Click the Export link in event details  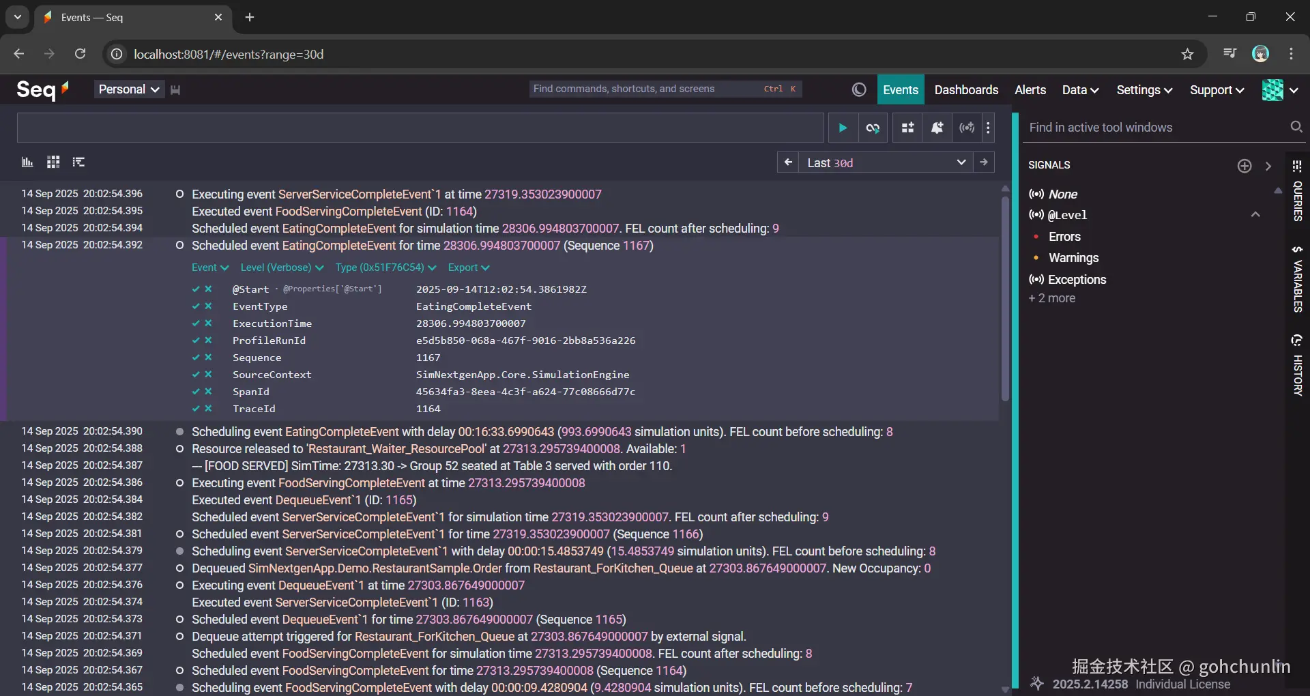[468, 267]
